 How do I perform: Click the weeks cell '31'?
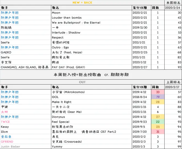(158, 132)
